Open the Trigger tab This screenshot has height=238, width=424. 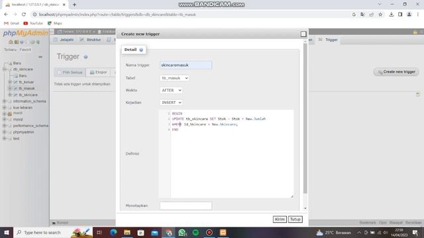point(329,40)
